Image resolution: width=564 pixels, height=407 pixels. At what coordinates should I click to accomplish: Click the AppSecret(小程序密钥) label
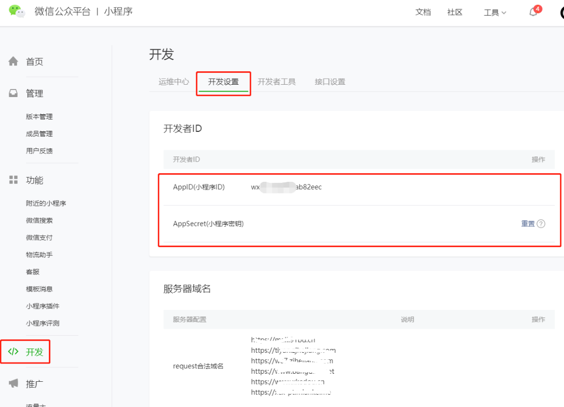[x=208, y=224]
